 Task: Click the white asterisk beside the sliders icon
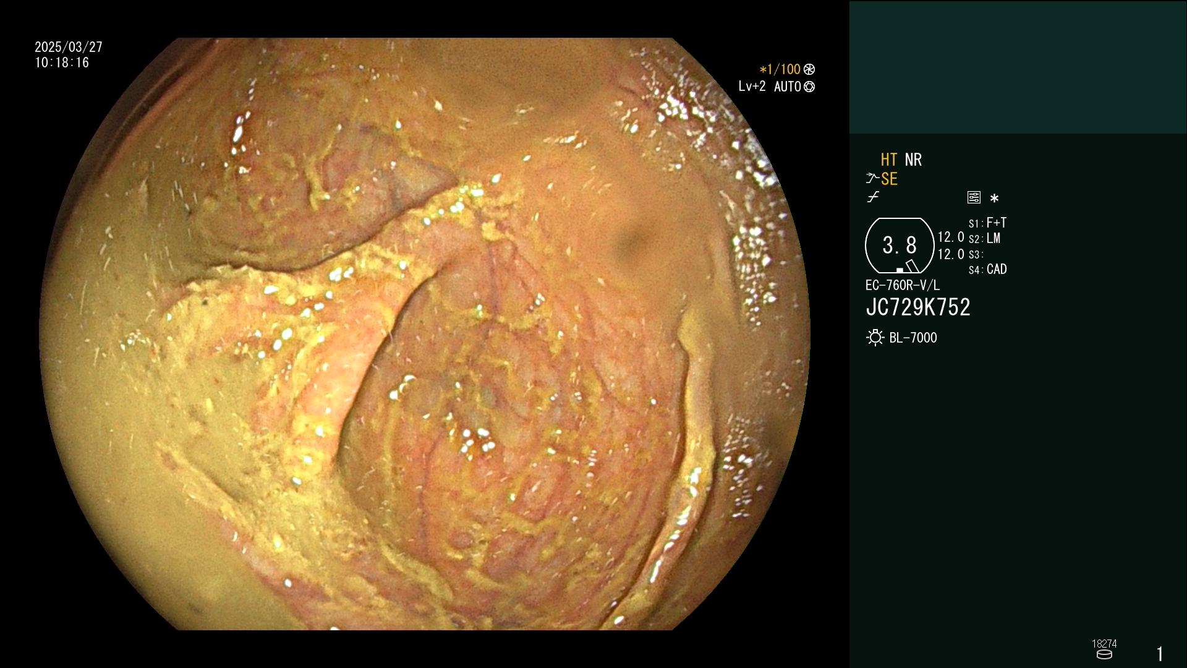994,198
